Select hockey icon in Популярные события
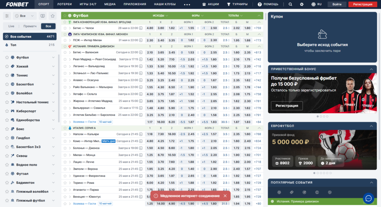The image size is (381, 207). pos(292,192)
